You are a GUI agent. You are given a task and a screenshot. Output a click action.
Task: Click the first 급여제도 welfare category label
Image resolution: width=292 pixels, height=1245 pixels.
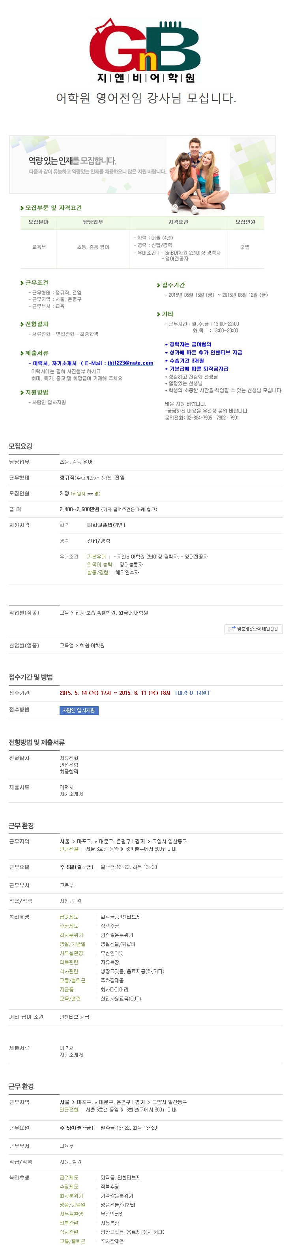point(69,917)
